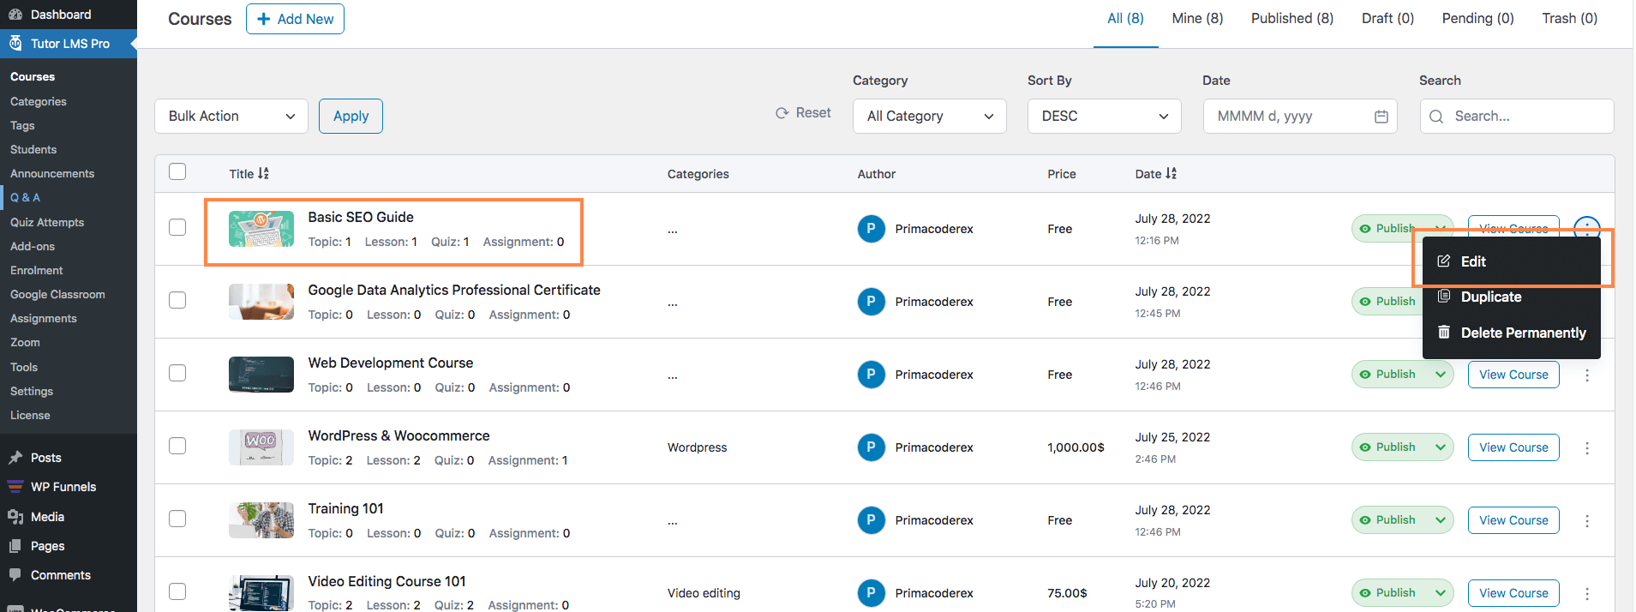Change the Publish status for Training 101
Image resolution: width=1636 pixels, height=612 pixels.
coord(1403,520)
